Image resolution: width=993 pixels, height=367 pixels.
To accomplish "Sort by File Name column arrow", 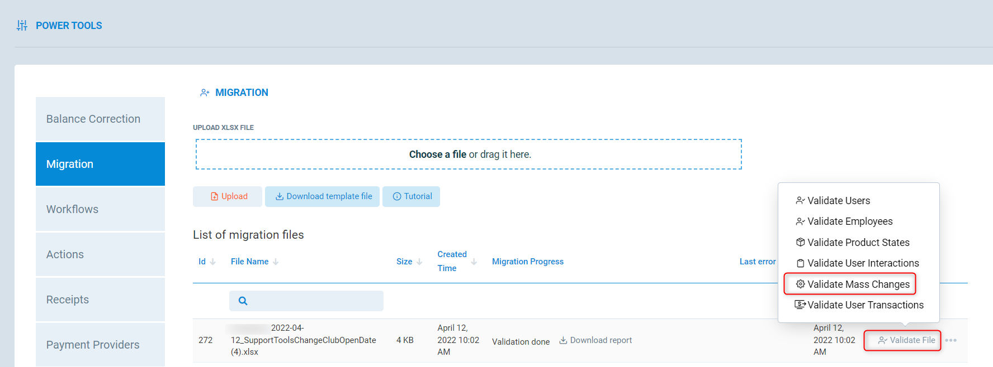I will [x=276, y=262].
